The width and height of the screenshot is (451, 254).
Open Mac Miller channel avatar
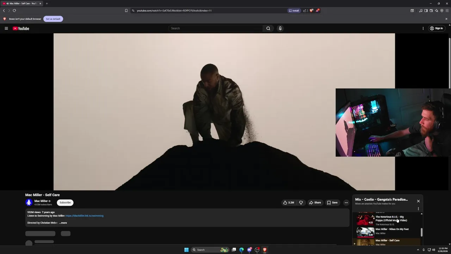[29, 202]
